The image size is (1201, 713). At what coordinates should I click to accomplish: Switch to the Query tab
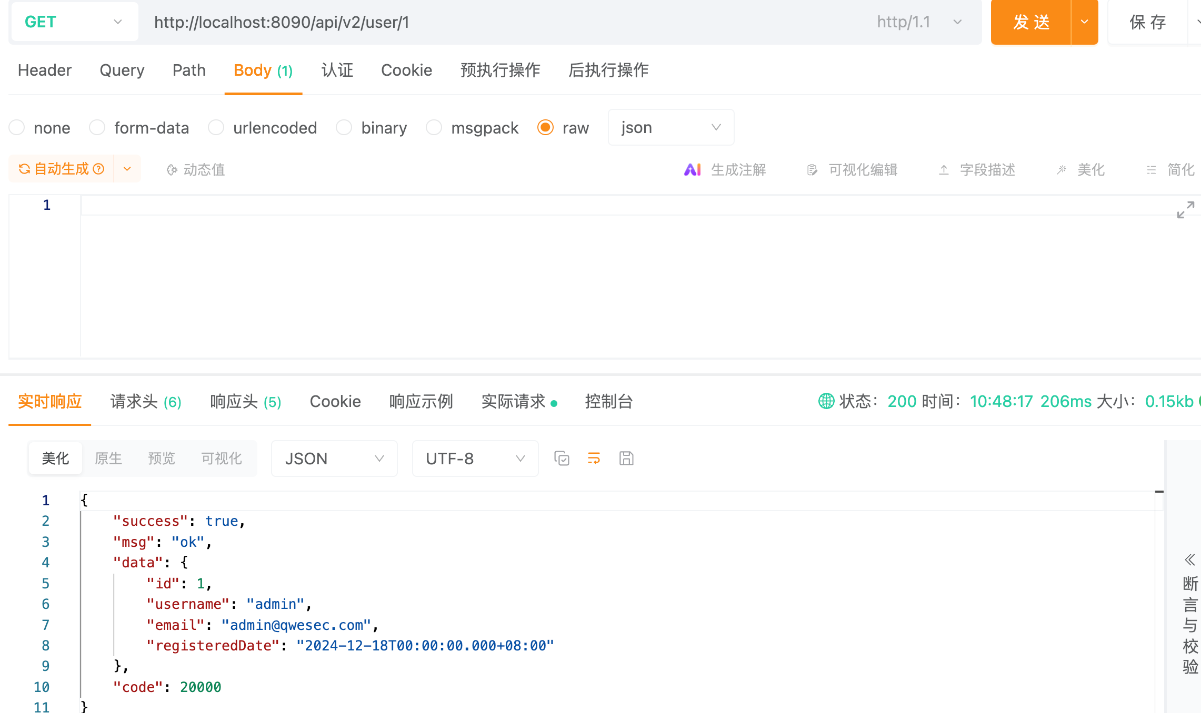click(122, 70)
